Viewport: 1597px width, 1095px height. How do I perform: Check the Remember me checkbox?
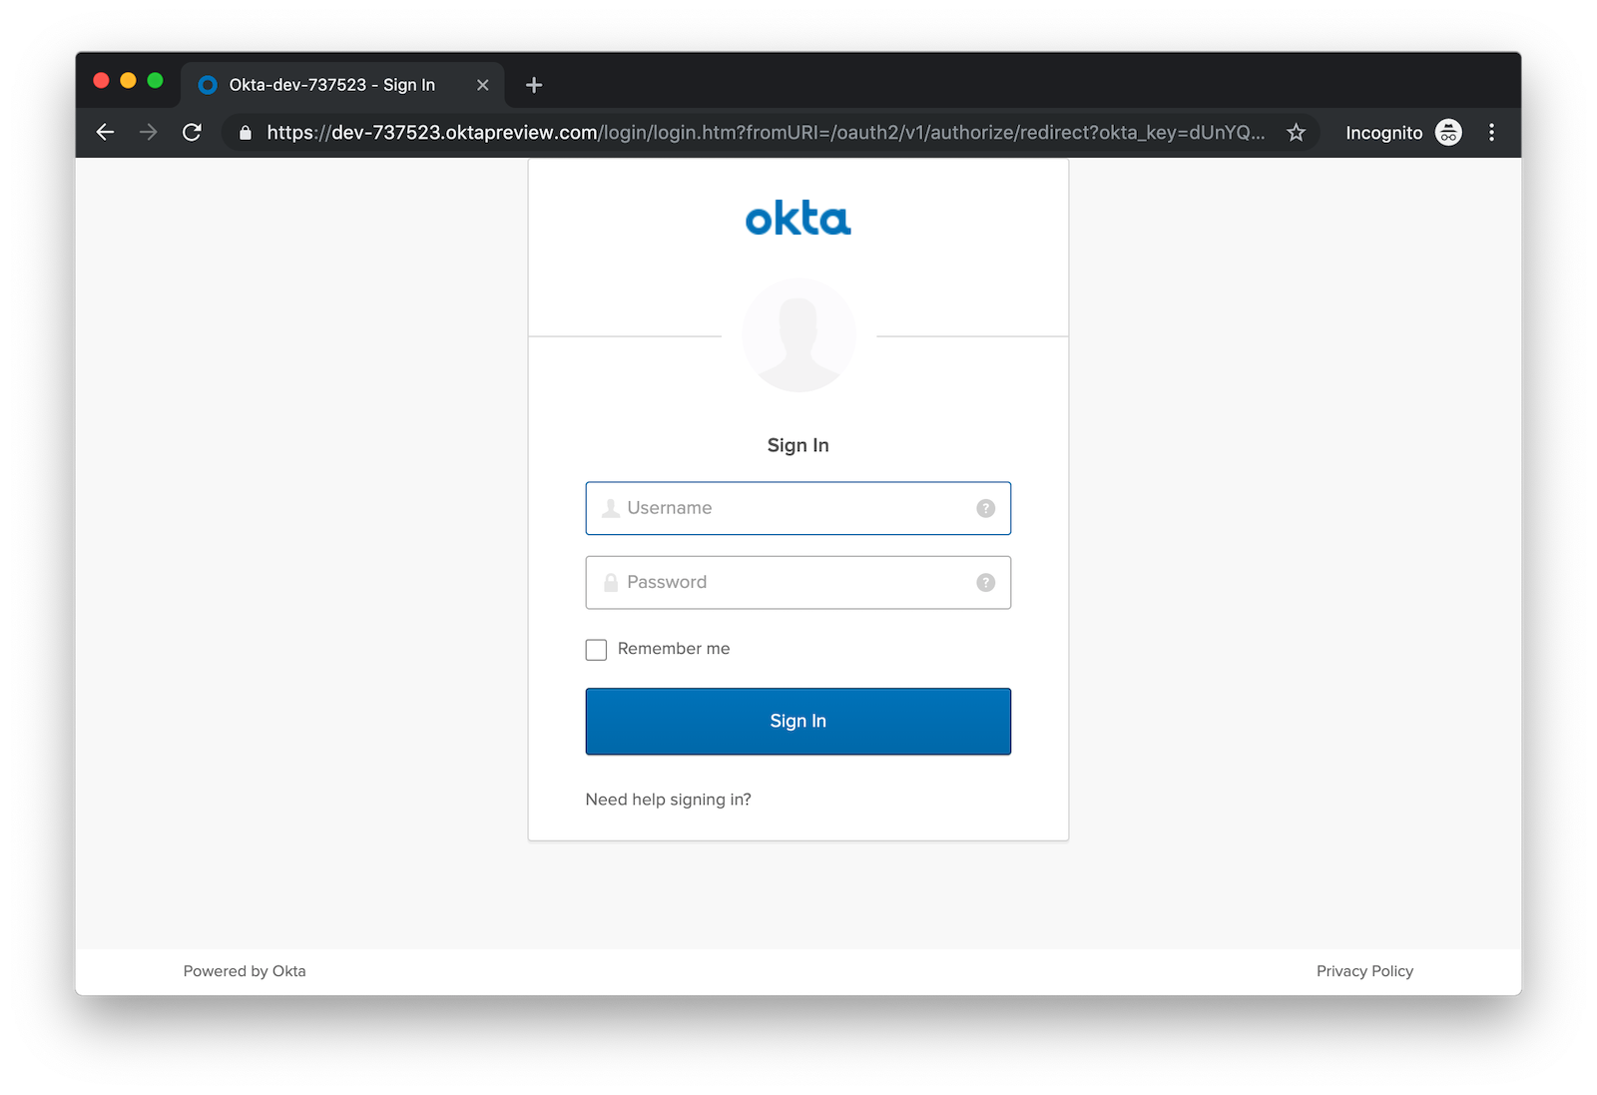click(596, 650)
